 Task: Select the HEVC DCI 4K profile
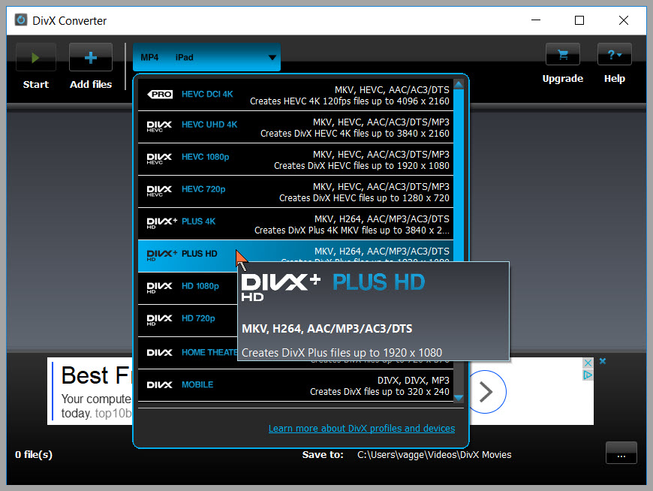coord(295,95)
